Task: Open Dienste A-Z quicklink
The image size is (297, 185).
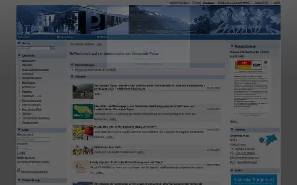Action: coord(29,87)
